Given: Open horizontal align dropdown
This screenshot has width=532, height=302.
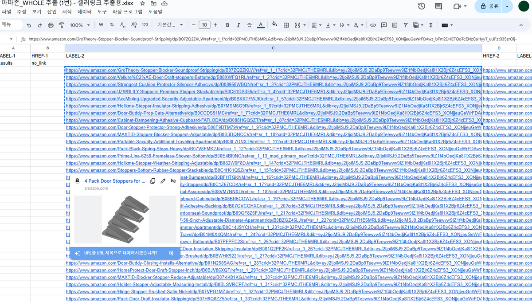Looking at the screenshot, I should click(317, 25).
